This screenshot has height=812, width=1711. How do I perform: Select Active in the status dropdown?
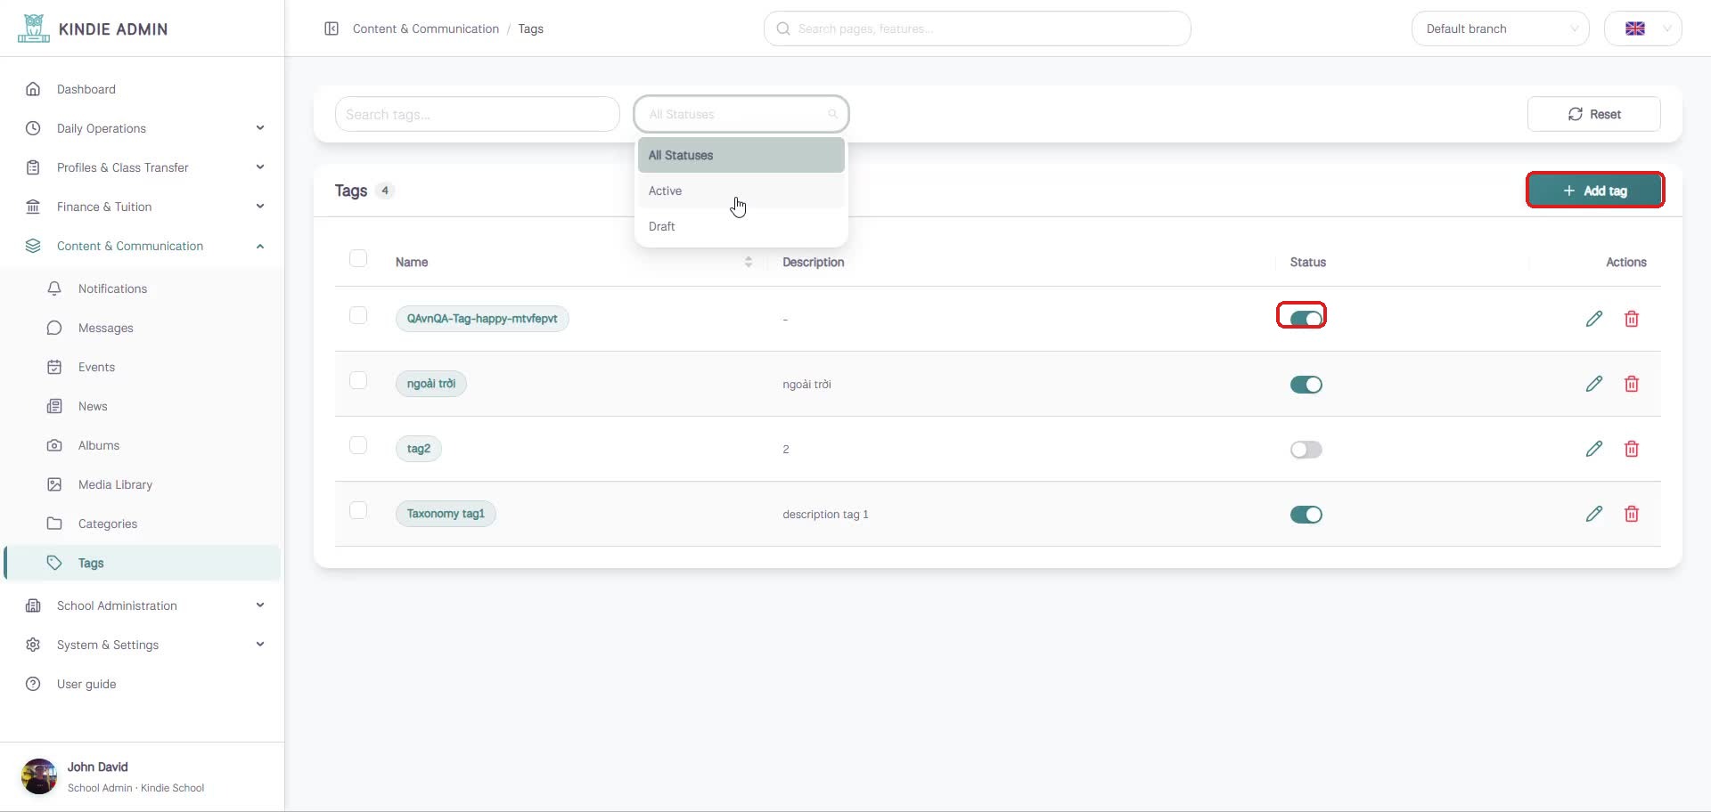click(x=741, y=191)
